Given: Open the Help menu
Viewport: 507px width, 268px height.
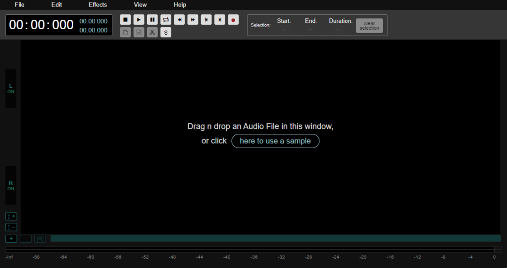Looking at the screenshot, I should pyautogui.click(x=180, y=4).
